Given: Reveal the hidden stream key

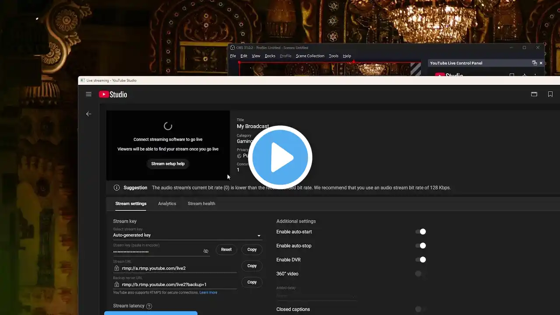Looking at the screenshot, I should [206, 251].
